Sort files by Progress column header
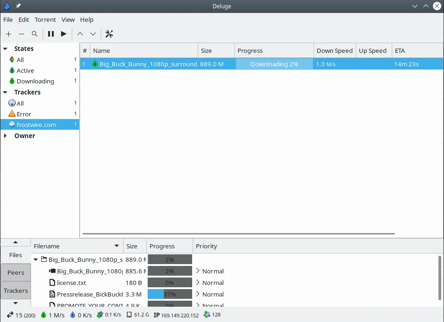444x322 pixels. [169, 246]
